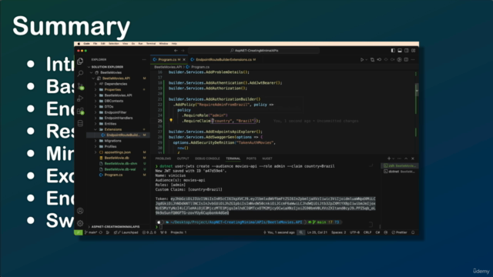Image resolution: width=493 pixels, height=277 pixels.
Task: Click Ln 25, Col 21 in status bar
Action: [317, 232]
